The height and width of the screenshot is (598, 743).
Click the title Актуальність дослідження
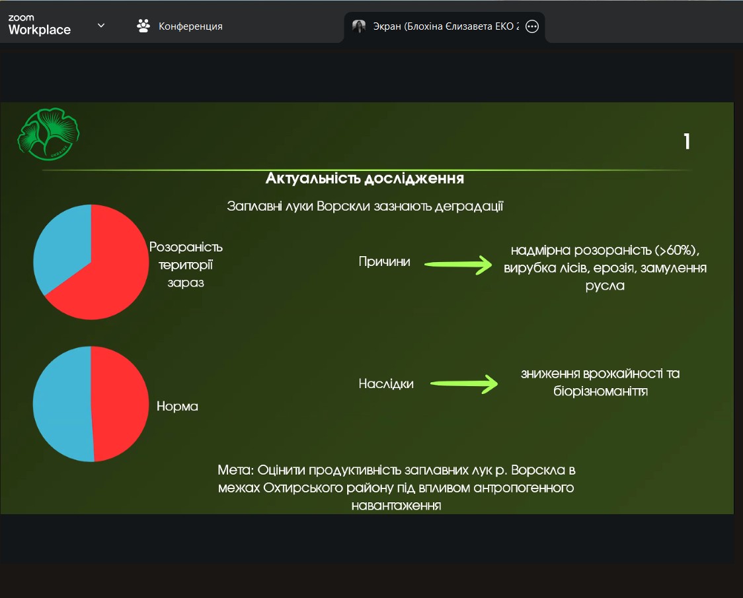(x=364, y=178)
